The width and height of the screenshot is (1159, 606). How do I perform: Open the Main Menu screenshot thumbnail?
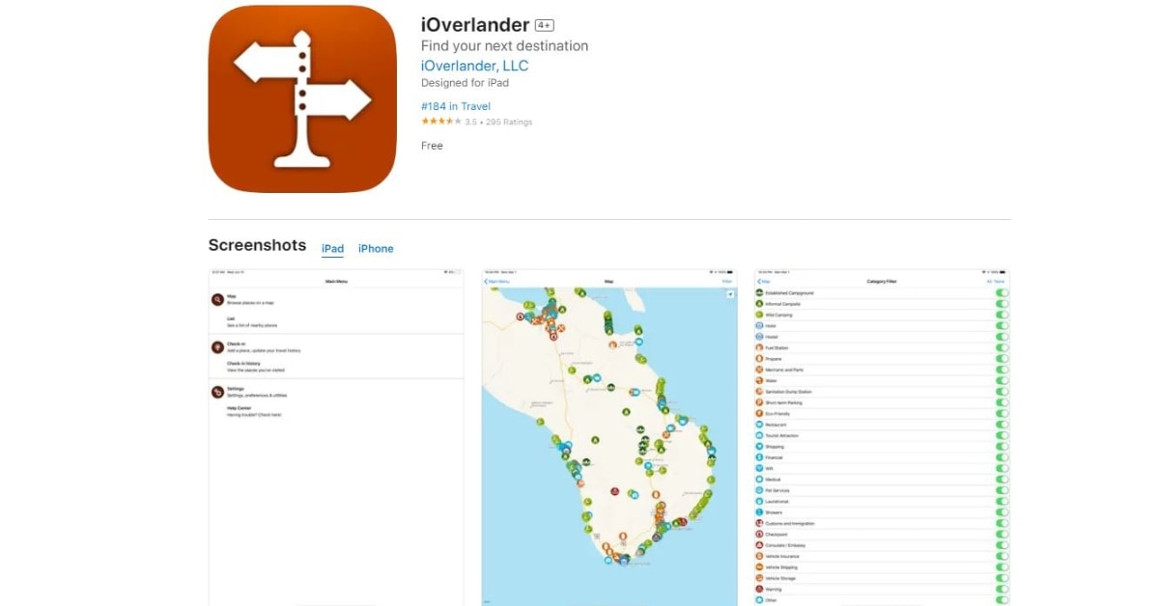[335, 437]
